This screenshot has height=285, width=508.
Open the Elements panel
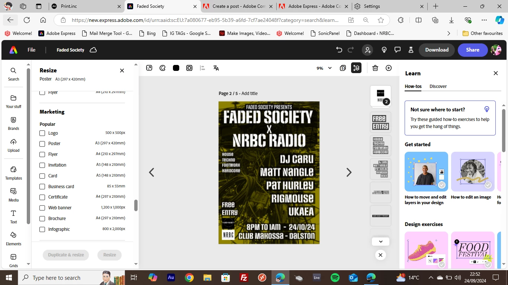click(13, 239)
